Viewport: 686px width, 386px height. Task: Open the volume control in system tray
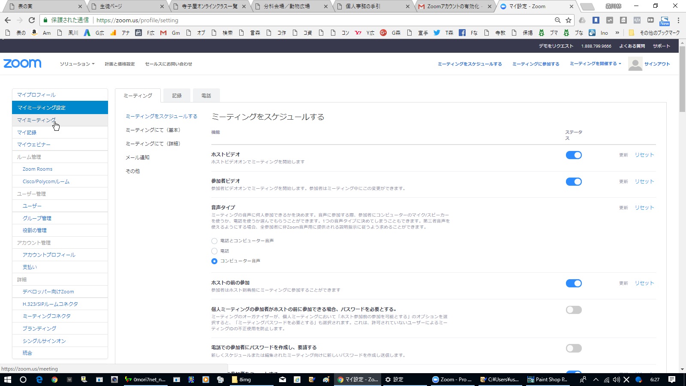coord(617,380)
